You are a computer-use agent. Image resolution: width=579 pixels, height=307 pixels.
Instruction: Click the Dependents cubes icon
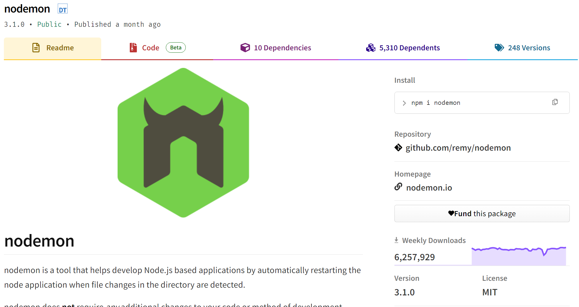point(371,48)
